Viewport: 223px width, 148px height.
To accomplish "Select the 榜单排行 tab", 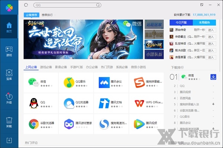I will point(47,15).
